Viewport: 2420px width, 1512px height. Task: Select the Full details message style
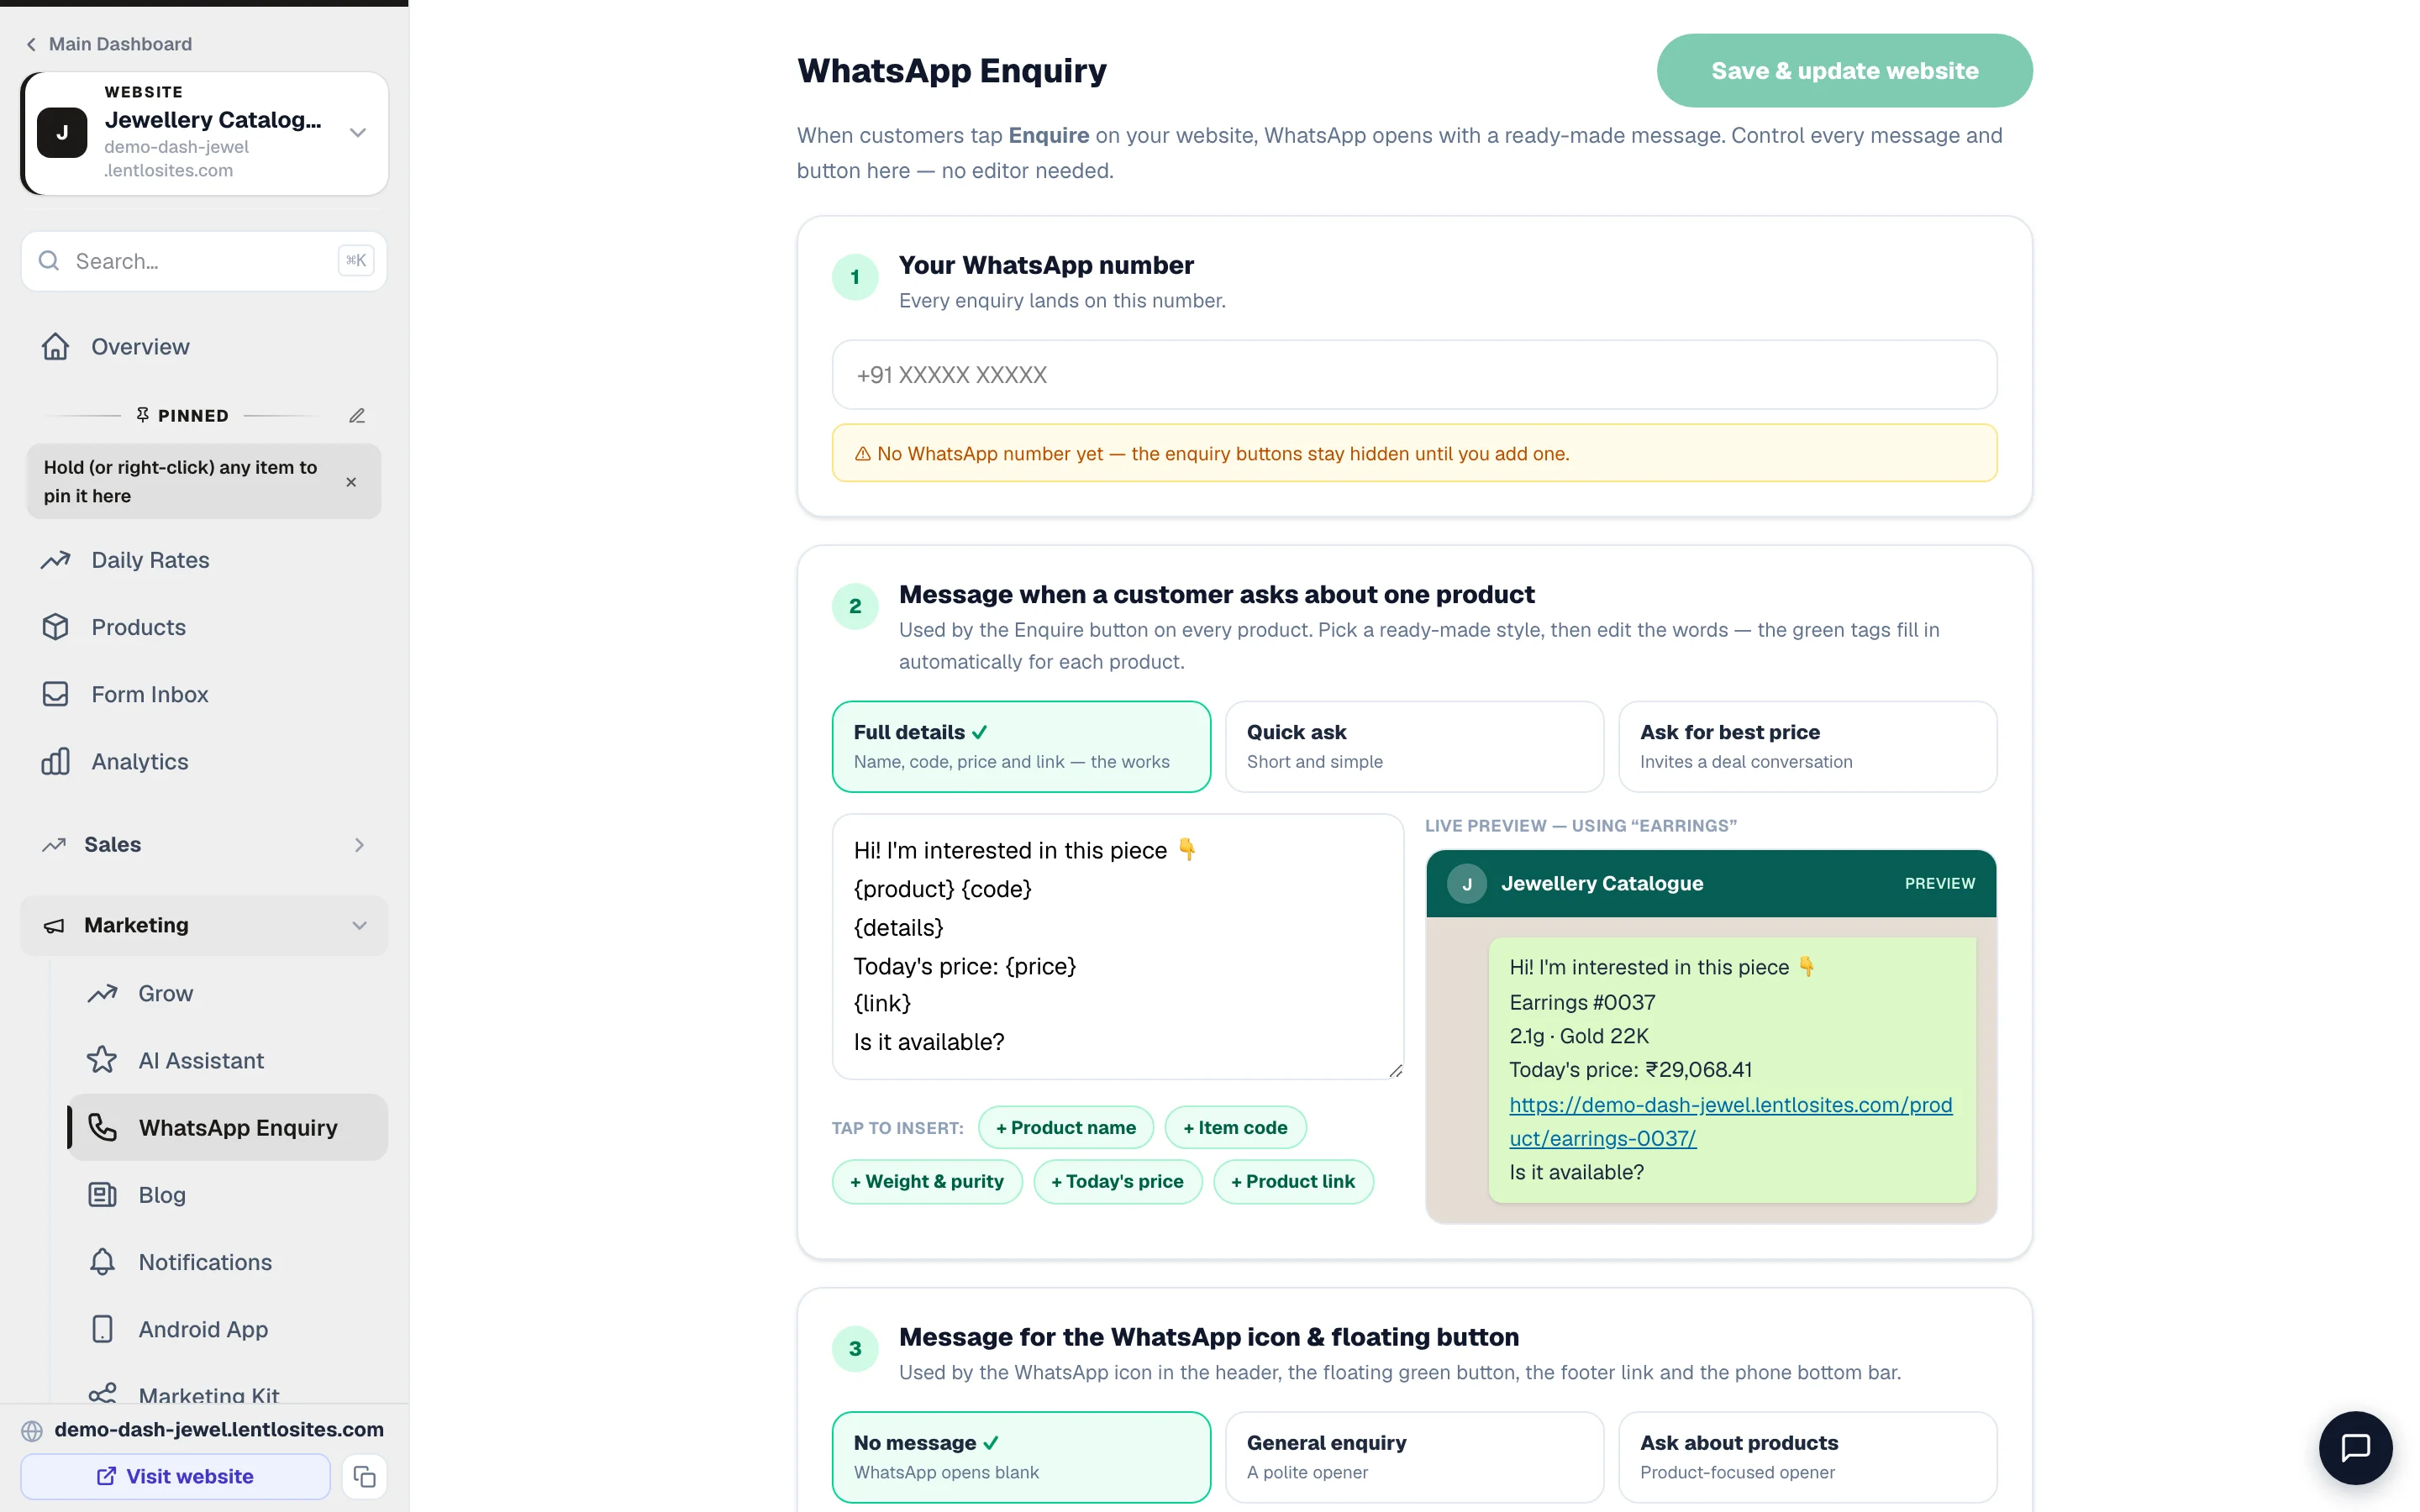pyautogui.click(x=1021, y=746)
